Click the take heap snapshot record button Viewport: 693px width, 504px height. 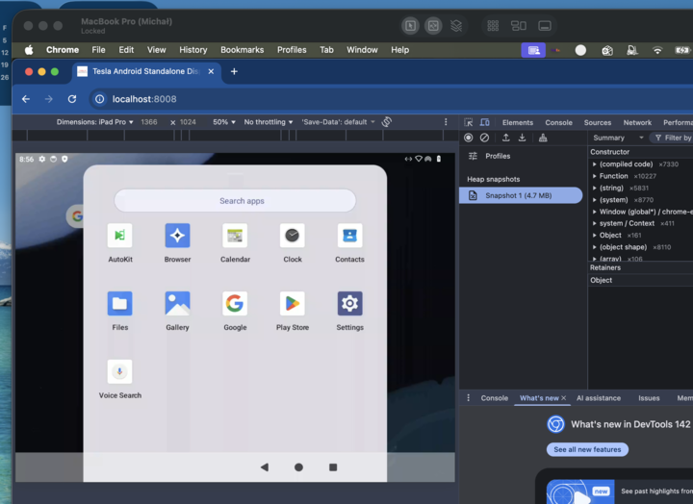[469, 138]
